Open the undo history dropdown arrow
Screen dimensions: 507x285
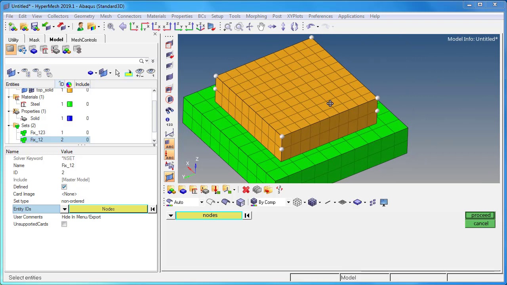click(317, 27)
